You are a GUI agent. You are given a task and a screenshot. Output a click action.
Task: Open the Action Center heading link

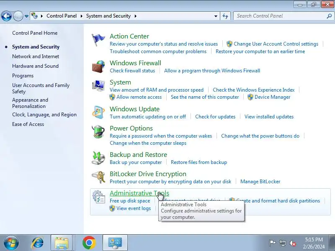(x=129, y=36)
